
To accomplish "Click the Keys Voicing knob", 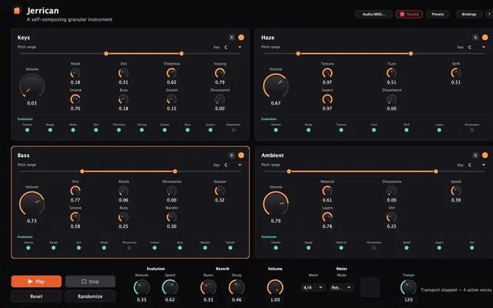I will click(220, 73).
